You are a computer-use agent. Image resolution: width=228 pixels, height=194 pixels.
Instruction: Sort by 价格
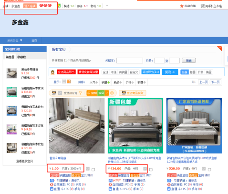(130, 82)
